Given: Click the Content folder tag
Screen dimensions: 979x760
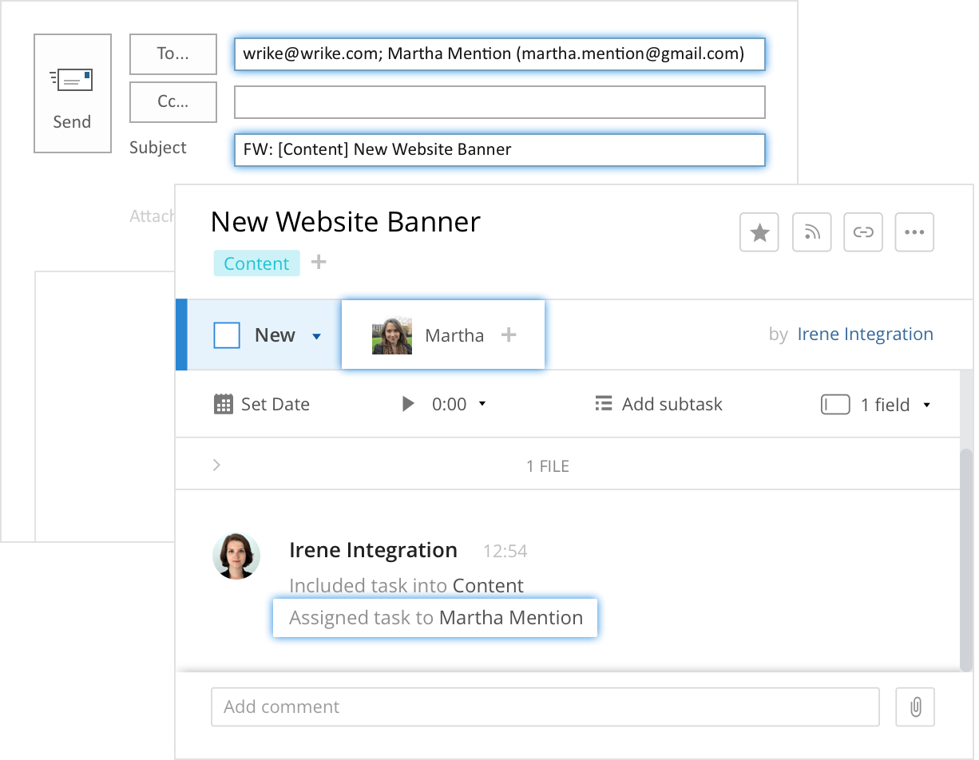Looking at the screenshot, I should [256, 263].
